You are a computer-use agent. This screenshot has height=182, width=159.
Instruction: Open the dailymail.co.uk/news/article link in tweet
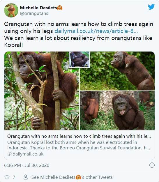[96, 31]
